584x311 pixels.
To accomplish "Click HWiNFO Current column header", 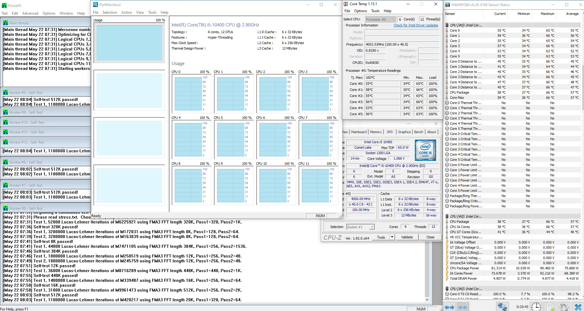I will pos(500,14).
